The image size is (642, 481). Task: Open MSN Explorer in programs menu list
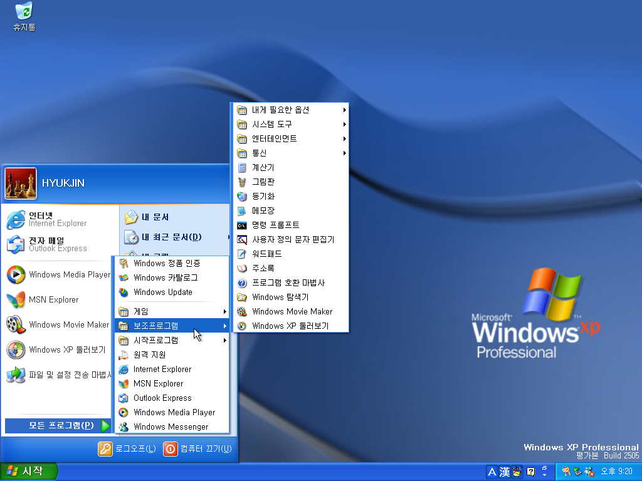coord(172,384)
